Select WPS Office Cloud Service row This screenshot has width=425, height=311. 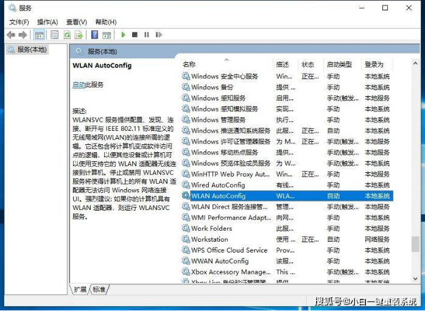[x=287, y=250]
